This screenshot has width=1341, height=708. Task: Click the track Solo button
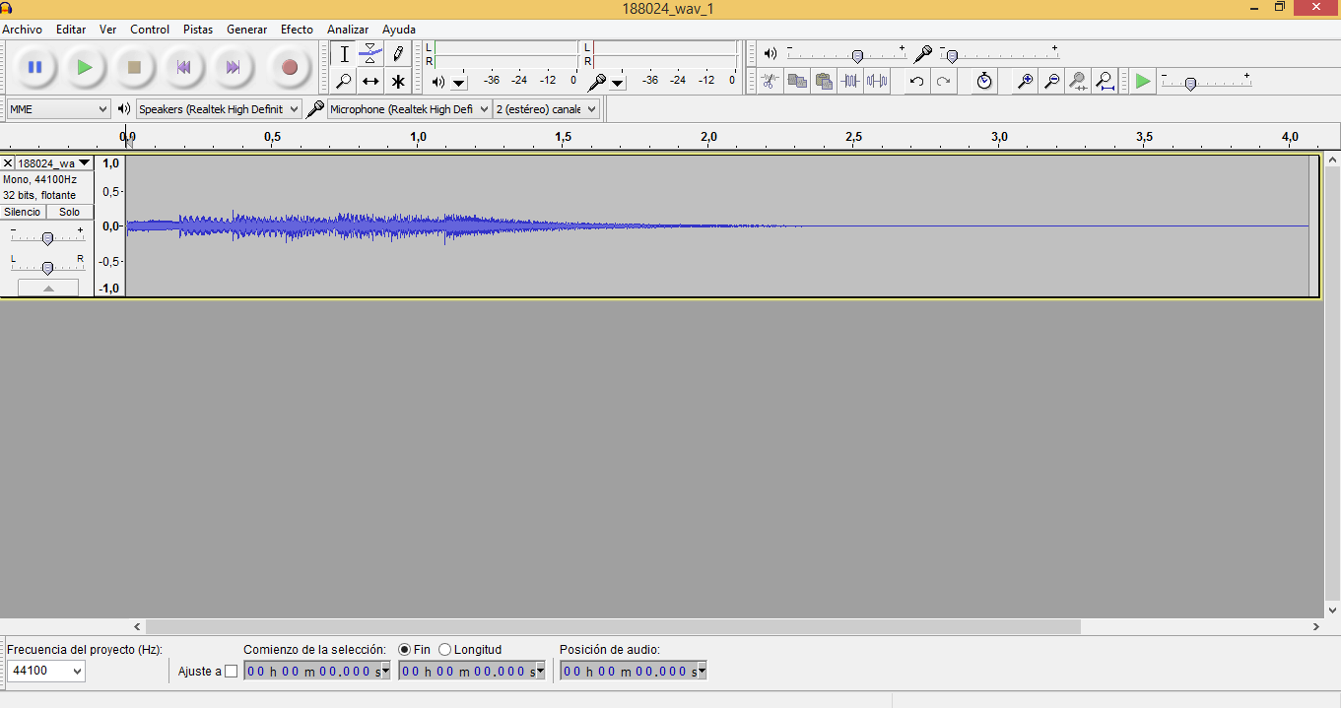coord(69,212)
